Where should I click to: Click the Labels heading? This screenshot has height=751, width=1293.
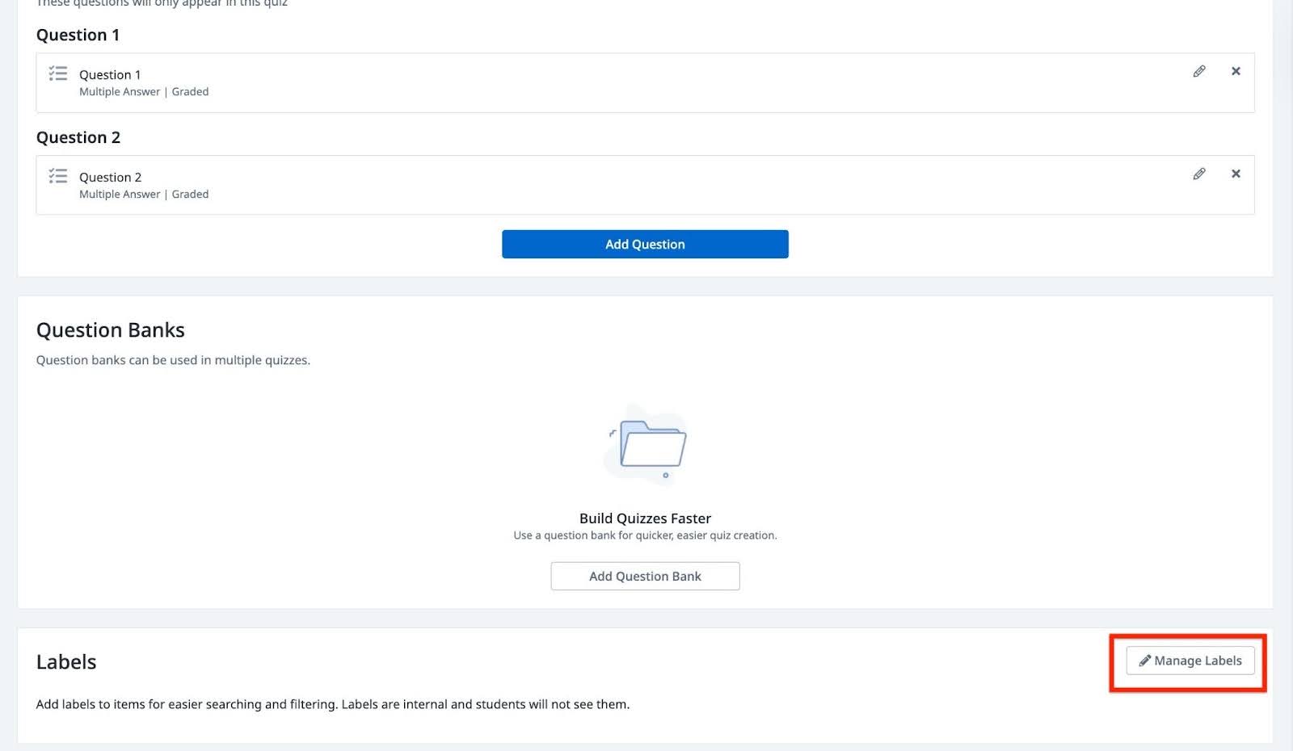(x=66, y=661)
